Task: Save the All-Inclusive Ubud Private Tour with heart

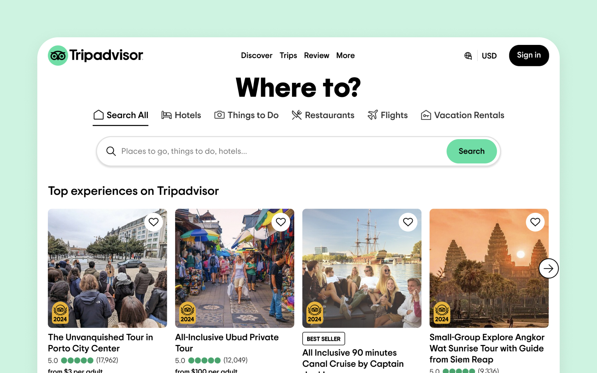Action: point(281,222)
